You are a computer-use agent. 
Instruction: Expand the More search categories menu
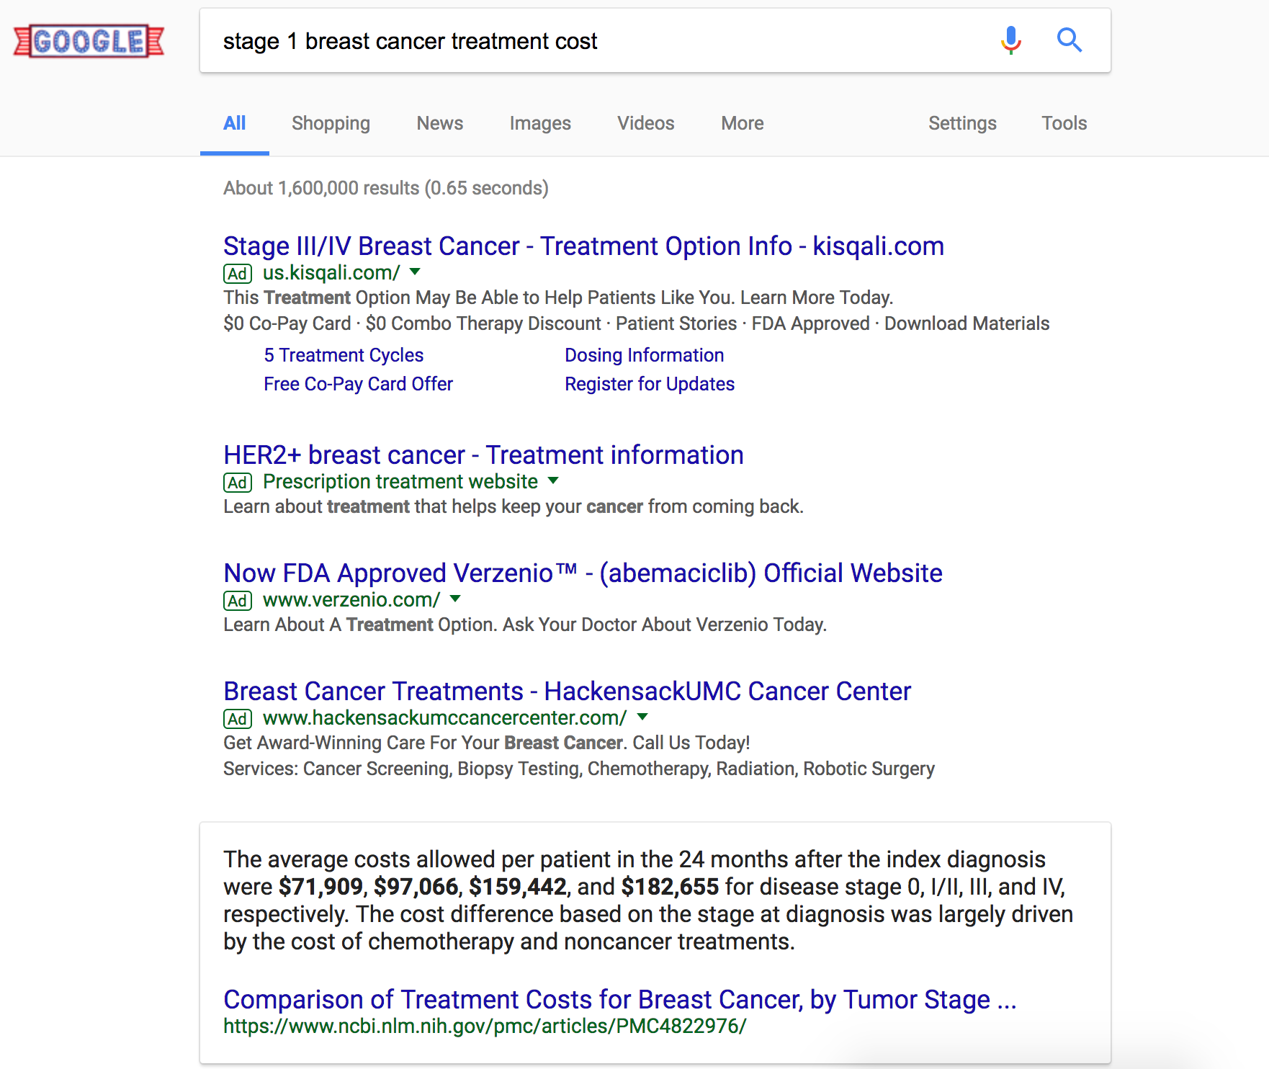(x=743, y=123)
